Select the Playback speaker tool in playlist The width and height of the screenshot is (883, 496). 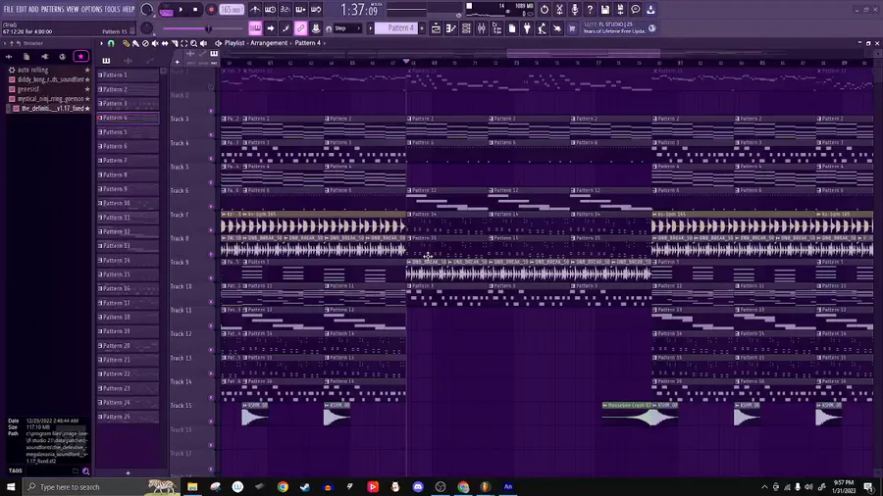[203, 43]
